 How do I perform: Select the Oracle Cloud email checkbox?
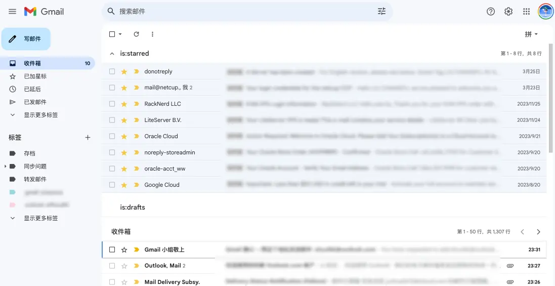click(112, 136)
